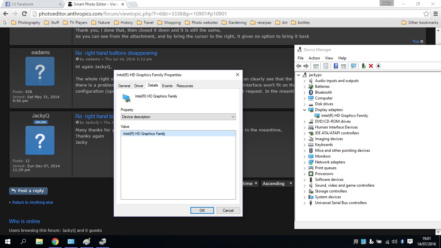Switch to the Events tab
The height and width of the screenshot is (248, 441).
click(167, 86)
